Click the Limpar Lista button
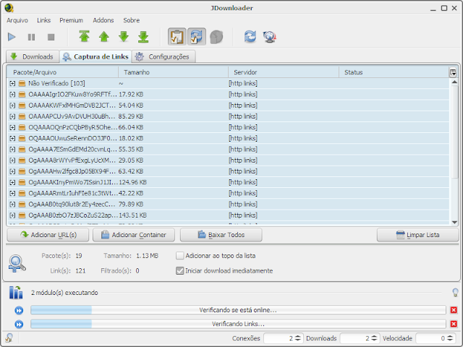Screen dimensions: 463x347 tap(417, 235)
